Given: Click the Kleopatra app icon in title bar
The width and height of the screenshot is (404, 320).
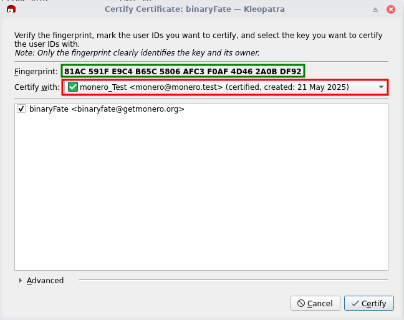Looking at the screenshot, I should pyautogui.click(x=11, y=9).
